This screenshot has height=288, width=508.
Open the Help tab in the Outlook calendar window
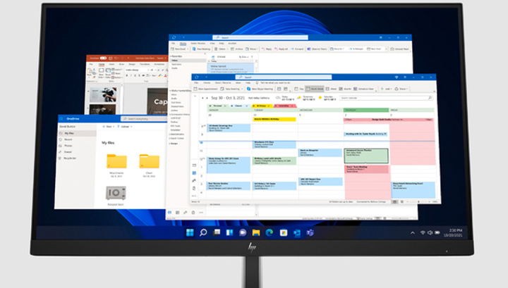[248, 83]
